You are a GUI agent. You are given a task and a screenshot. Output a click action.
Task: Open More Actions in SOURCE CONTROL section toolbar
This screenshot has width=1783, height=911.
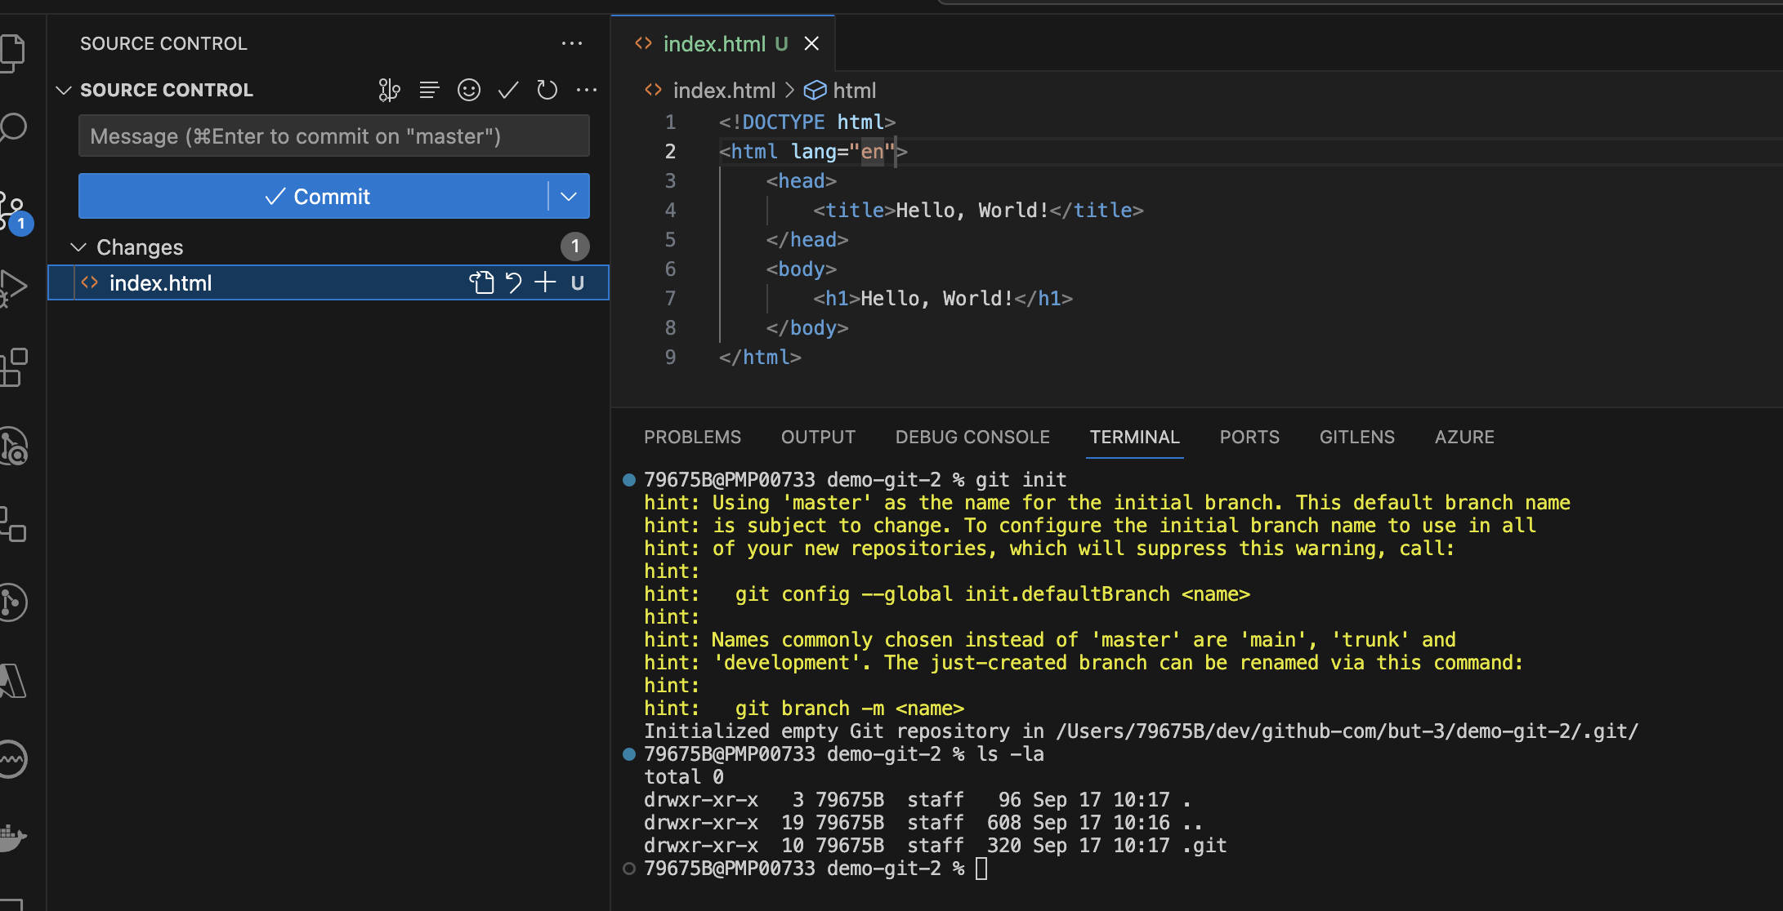pyautogui.click(x=587, y=90)
